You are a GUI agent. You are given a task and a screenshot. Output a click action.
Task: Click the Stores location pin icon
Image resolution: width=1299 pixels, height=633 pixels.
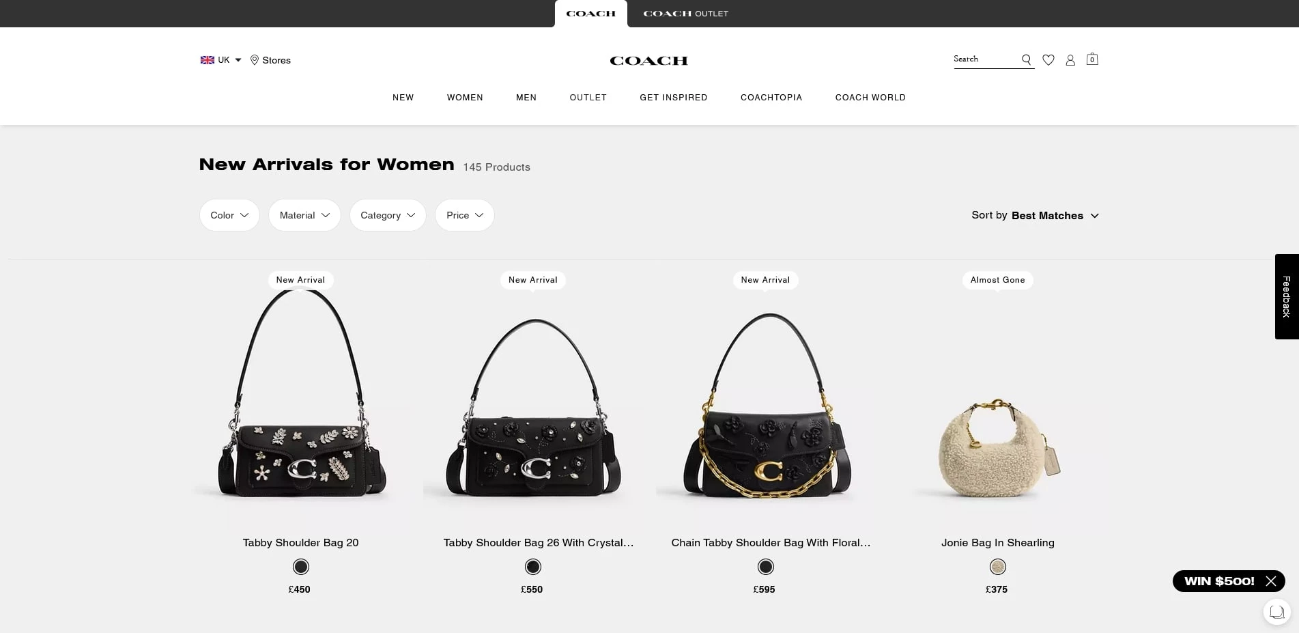point(255,60)
